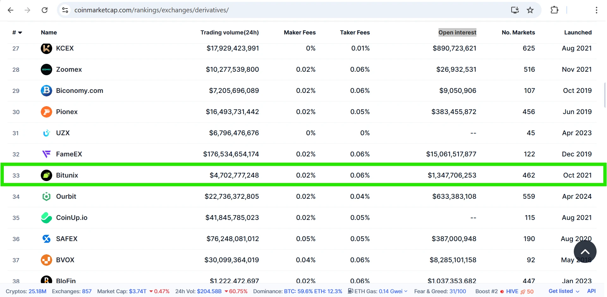607x297 pixels.
Task: Sort by Open interest column header
Action: [x=457, y=33]
